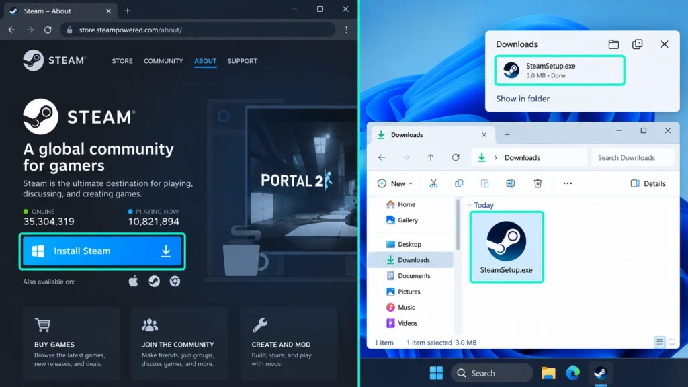Select the SteamSetup.exe file in File Explorer
688x387 pixels.
point(507,247)
